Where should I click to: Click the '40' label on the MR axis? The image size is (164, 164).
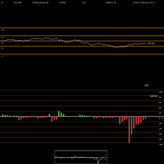[160, 108]
